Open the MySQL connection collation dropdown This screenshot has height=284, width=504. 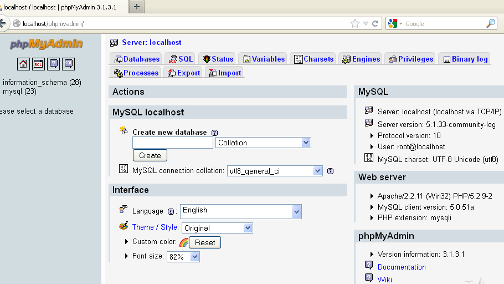tap(275, 171)
